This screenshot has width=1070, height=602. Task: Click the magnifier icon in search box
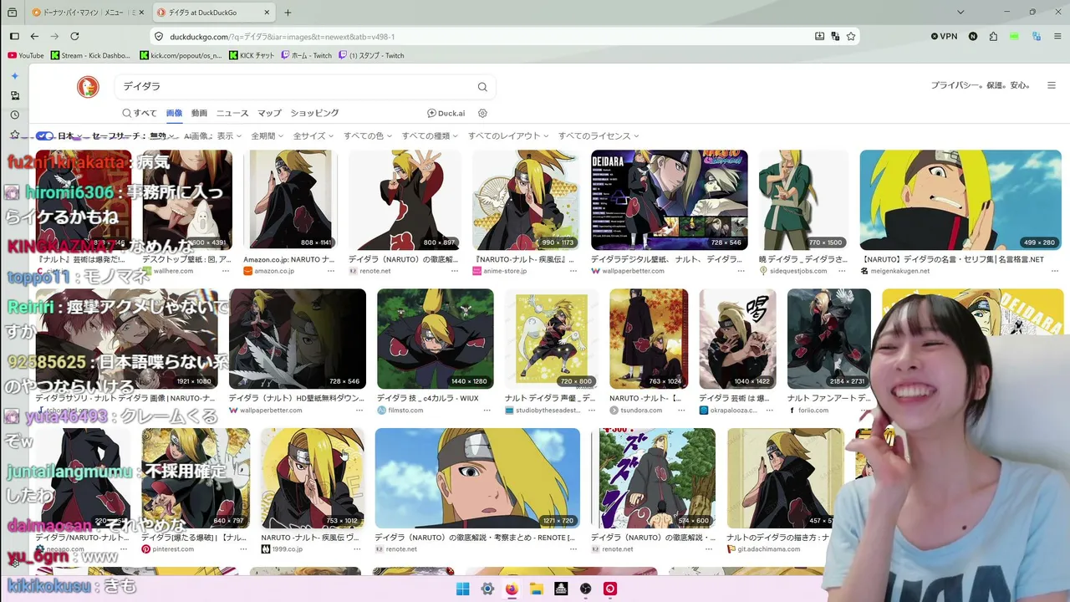coord(482,87)
